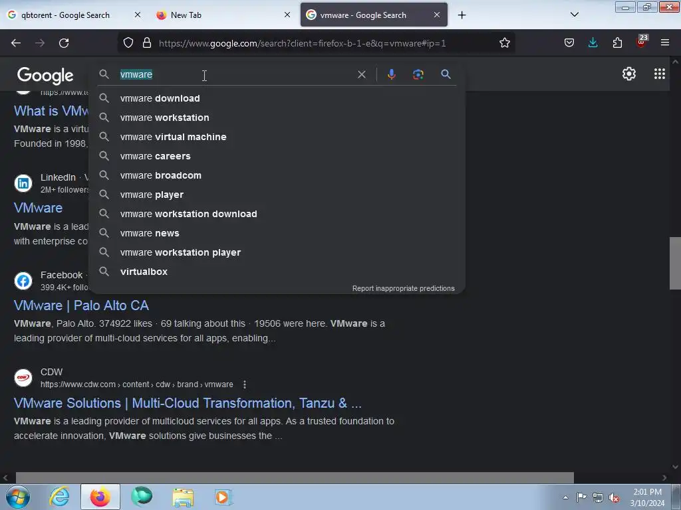
Task: Open the Google apps grid
Action: coord(659,74)
